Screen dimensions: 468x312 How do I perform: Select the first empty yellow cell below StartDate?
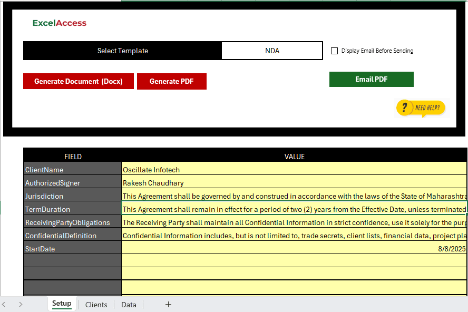pos(294,260)
